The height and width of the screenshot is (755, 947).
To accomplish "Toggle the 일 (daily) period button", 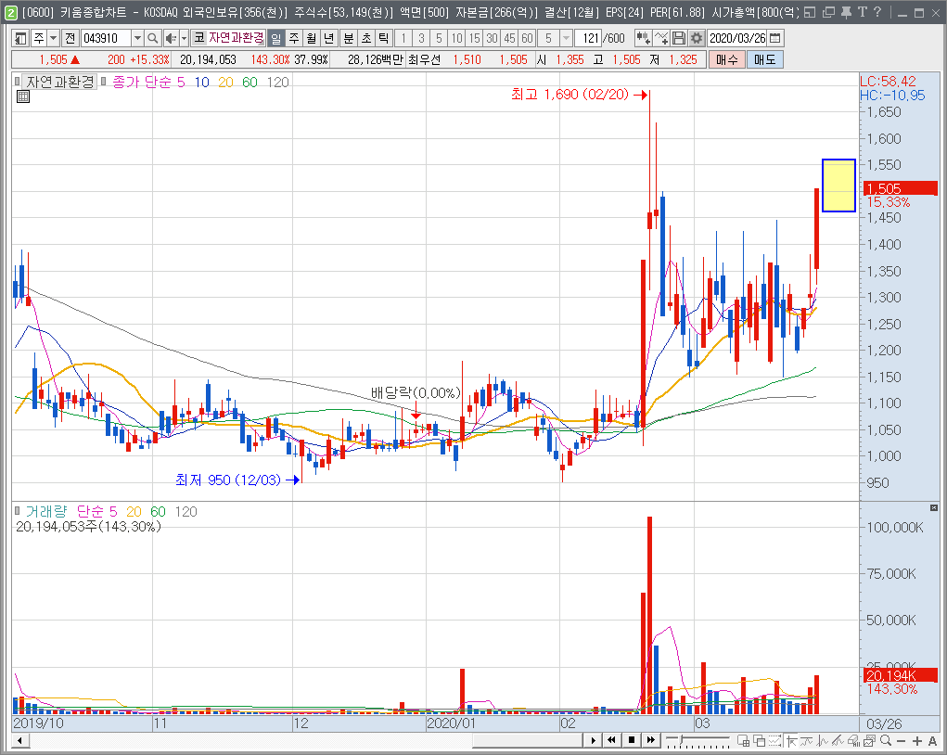I will pyautogui.click(x=276, y=39).
